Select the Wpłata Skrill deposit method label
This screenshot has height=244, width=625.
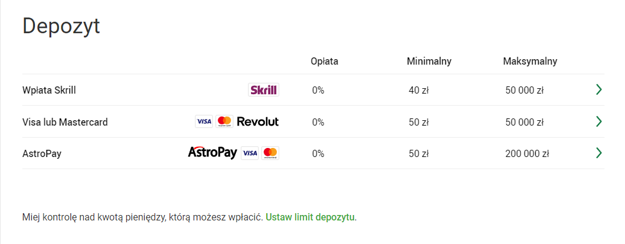(49, 91)
